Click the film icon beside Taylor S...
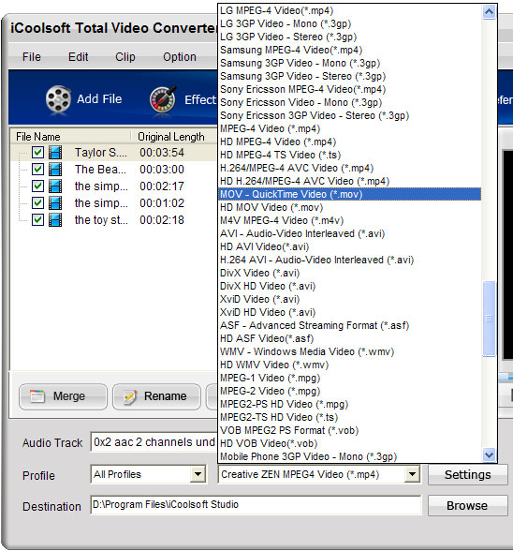Image resolution: width=513 pixels, height=551 pixels. 55,153
